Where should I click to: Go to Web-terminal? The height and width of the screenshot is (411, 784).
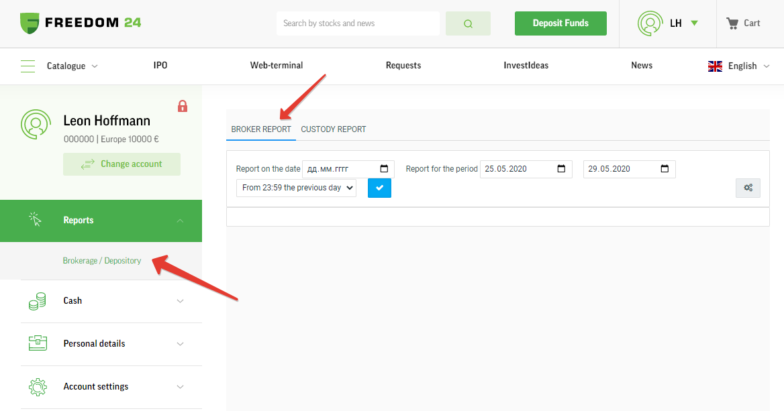pos(277,66)
